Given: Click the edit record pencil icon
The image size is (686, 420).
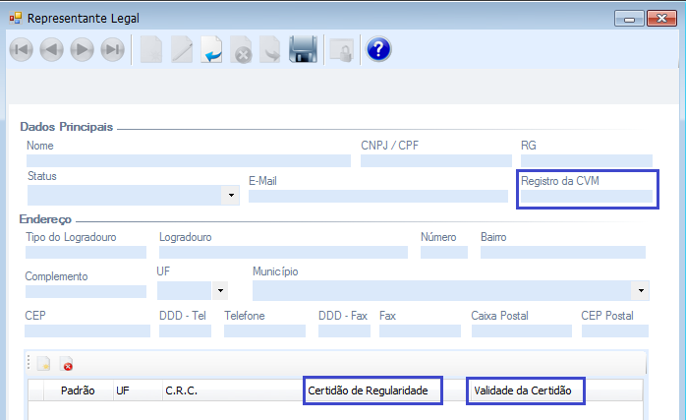Looking at the screenshot, I should (x=182, y=49).
